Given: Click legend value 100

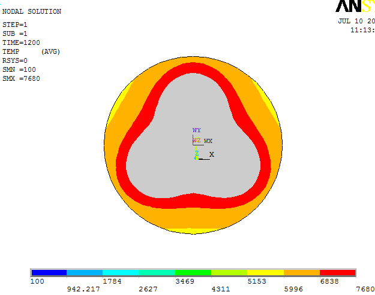Looking at the screenshot, I should pyautogui.click(x=37, y=281).
